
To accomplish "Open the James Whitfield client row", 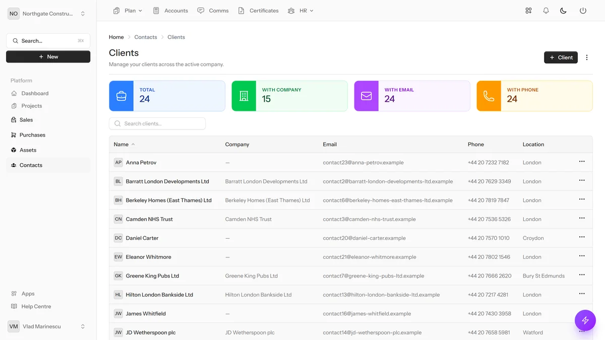I will tap(351, 314).
